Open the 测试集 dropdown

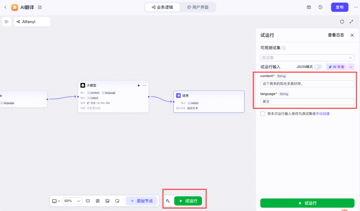(307, 58)
